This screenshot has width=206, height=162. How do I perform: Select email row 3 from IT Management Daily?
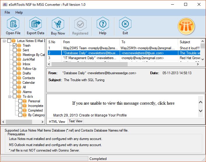click(x=124, y=58)
